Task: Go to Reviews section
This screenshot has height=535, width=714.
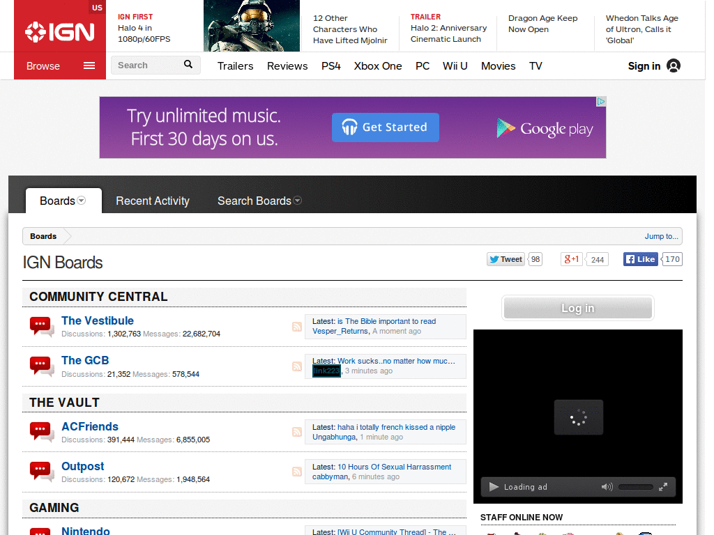Action: [287, 66]
